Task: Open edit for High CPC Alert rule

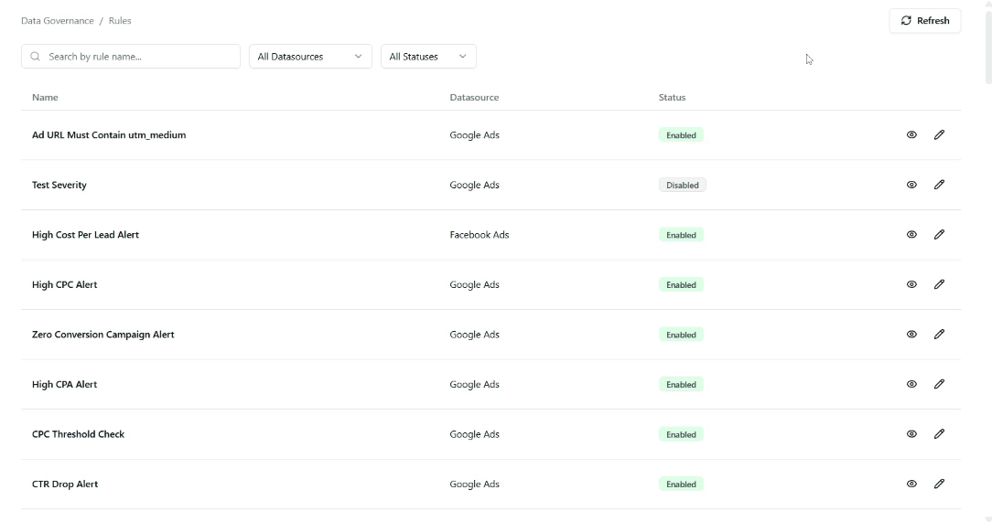Action: pyautogui.click(x=939, y=284)
